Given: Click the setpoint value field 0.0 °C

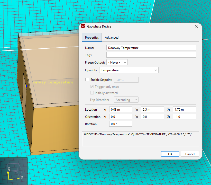Looking at the screenshot, I should point(126,80).
